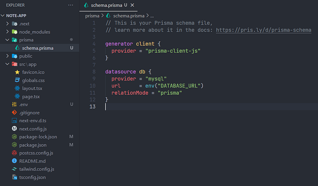
Task: Click the "DATABASE_URL" string in code
Action: (x=179, y=86)
